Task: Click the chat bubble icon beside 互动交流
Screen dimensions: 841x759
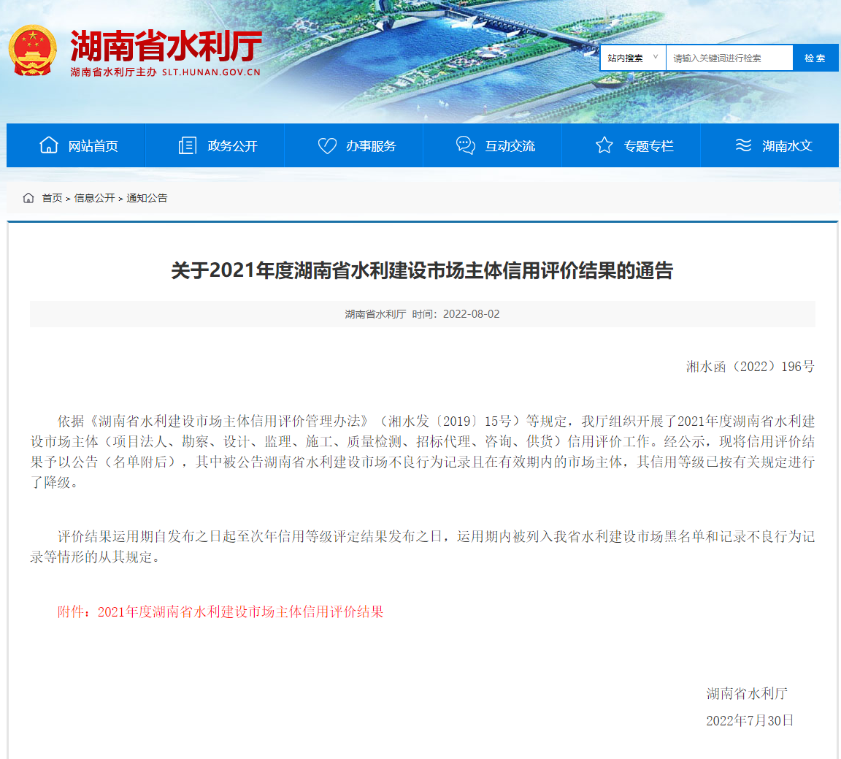Action: [466, 145]
